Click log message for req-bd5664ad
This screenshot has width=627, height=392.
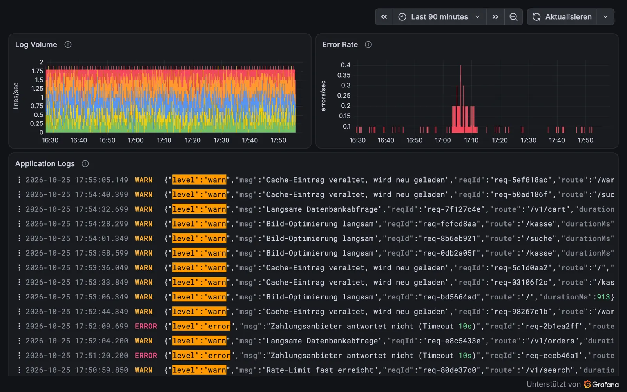[x=389, y=297]
